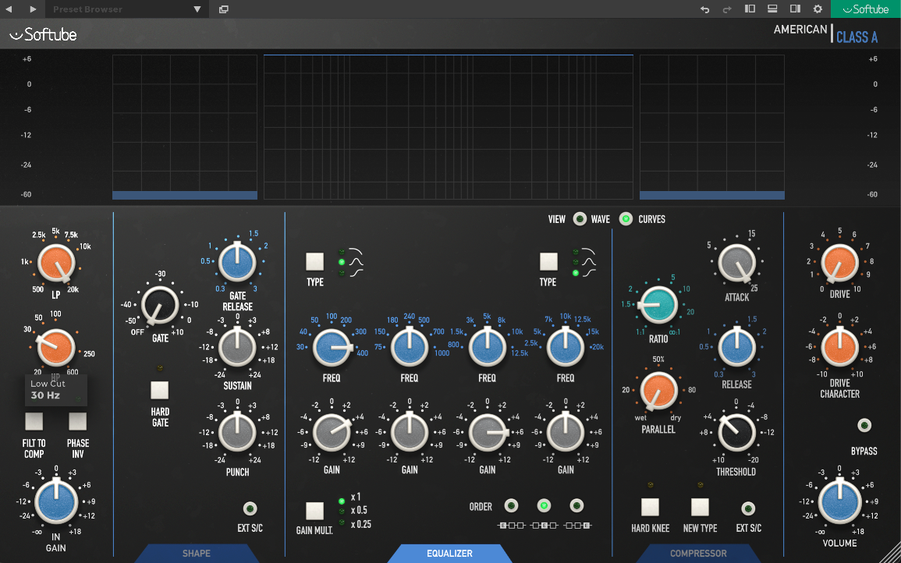Toggle the BYPASS switch
901x563 pixels.
pos(864,426)
